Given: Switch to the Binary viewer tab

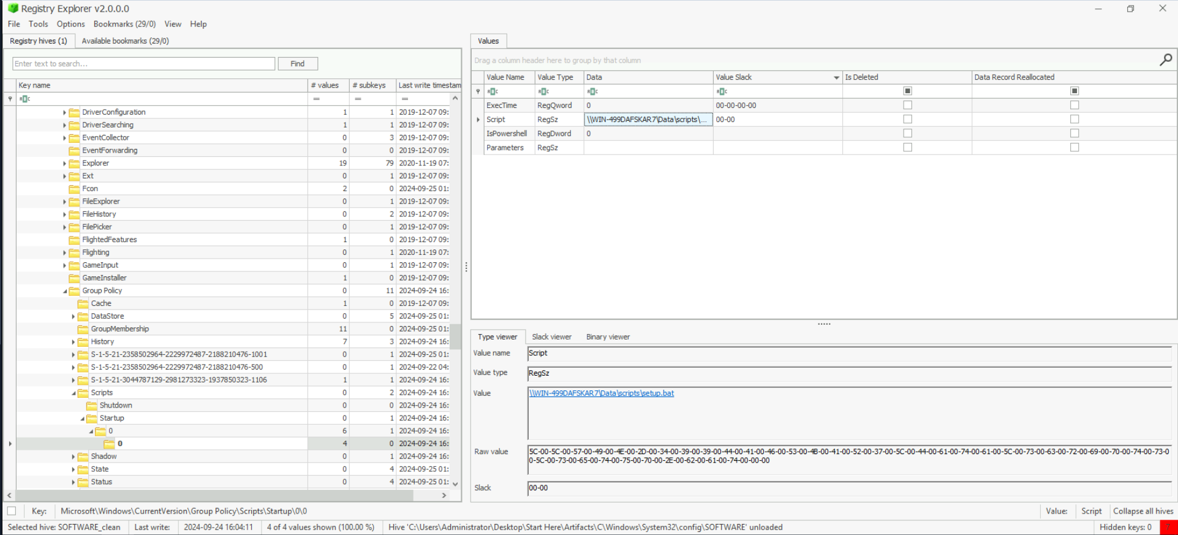Looking at the screenshot, I should click(x=608, y=337).
